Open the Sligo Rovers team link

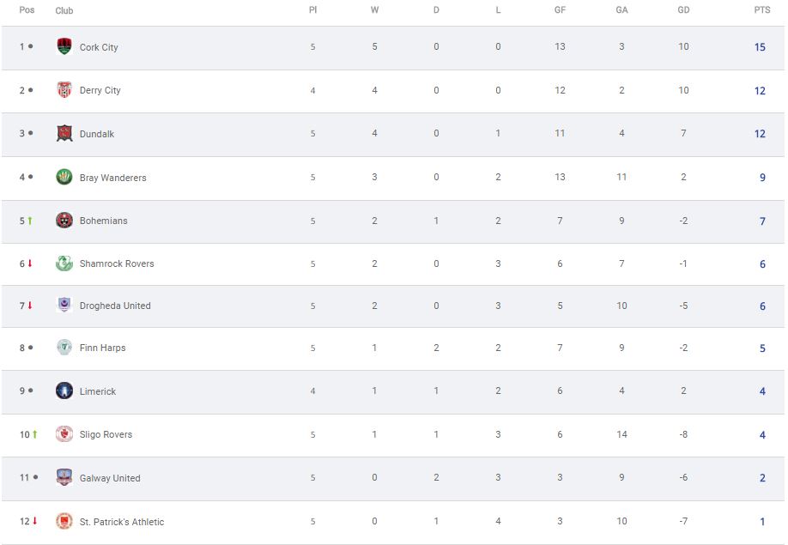[x=106, y=434]
